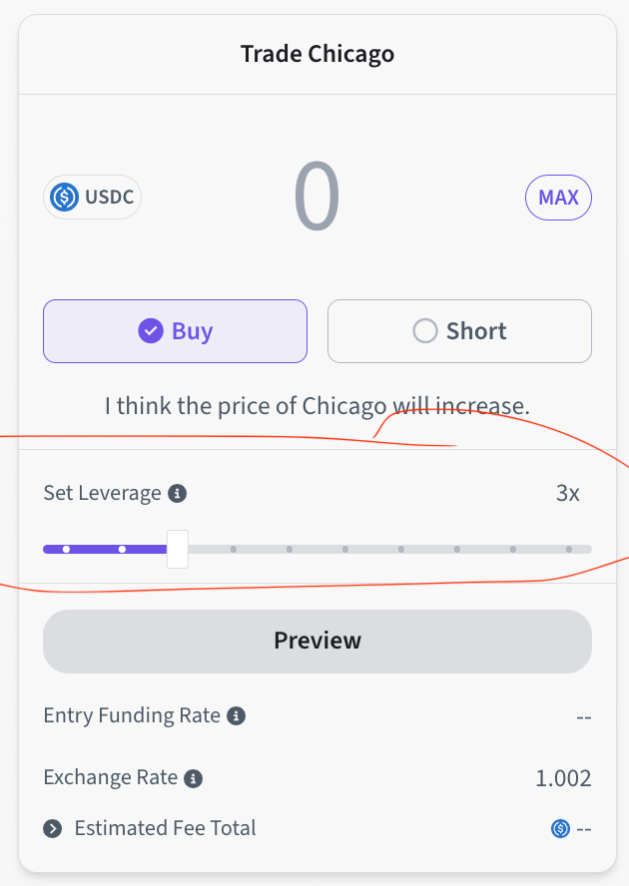Click the Short radio circle
This screenshot has width=629, height=886.
tap(425, 331)
